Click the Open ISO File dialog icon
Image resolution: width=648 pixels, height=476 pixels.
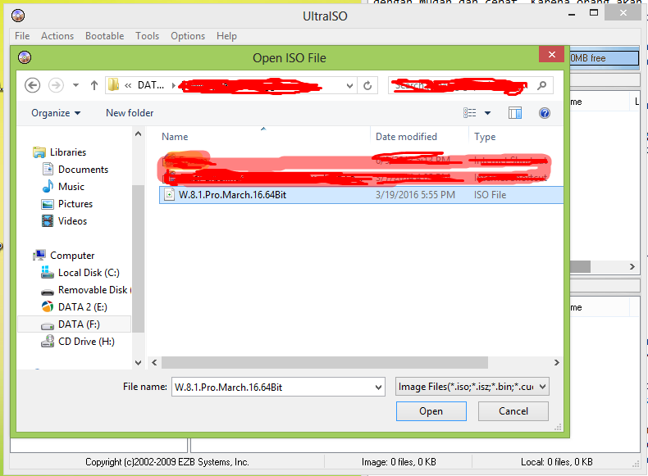pos(25,57)
